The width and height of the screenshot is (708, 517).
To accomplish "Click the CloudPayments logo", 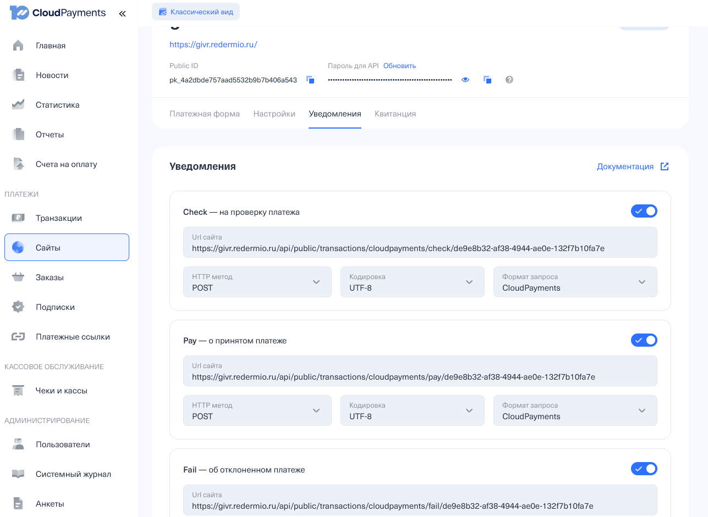I will pos(58,13).
